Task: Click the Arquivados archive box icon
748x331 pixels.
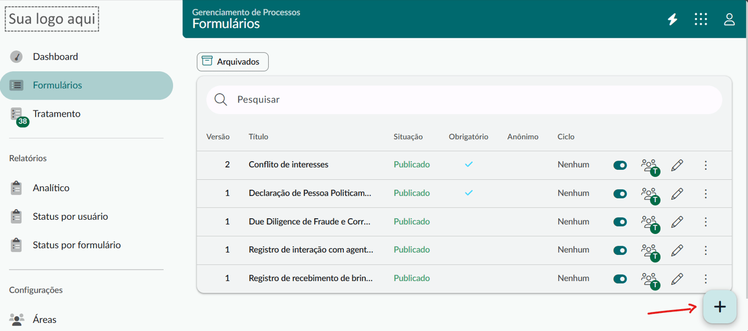Action: click(207, 61)
